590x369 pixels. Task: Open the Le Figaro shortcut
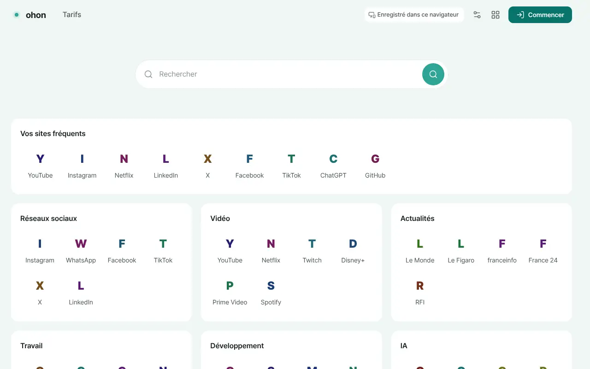click(x=461, y=251)
